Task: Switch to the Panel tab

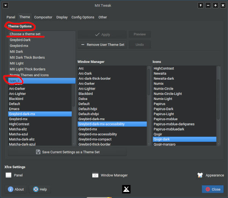Action: pos(11,17)
